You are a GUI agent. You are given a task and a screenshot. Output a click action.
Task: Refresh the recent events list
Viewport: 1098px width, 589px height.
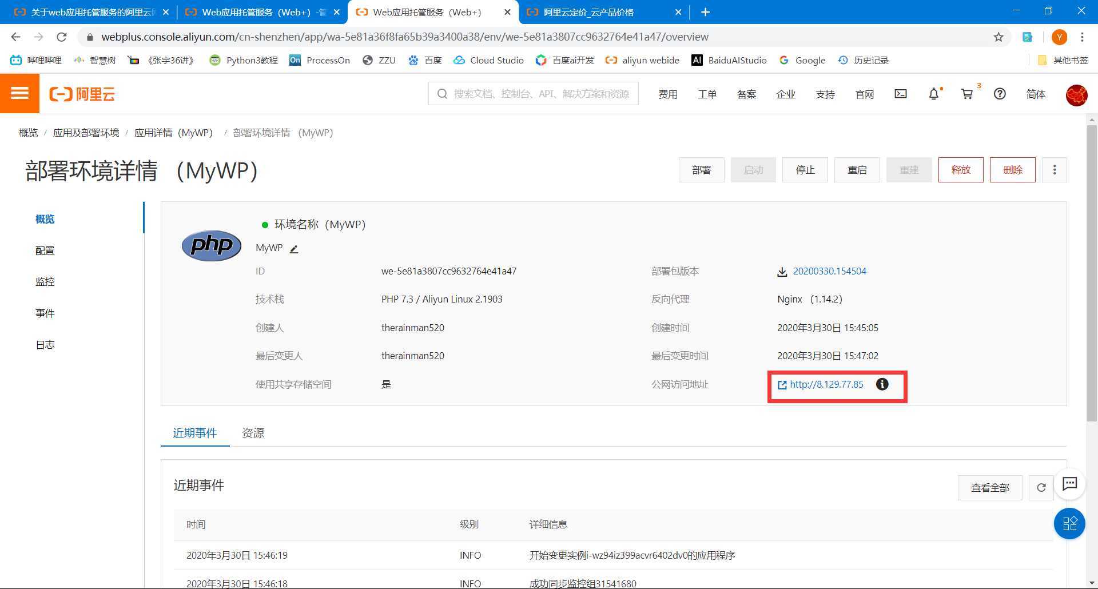(x=1041, y=488)
